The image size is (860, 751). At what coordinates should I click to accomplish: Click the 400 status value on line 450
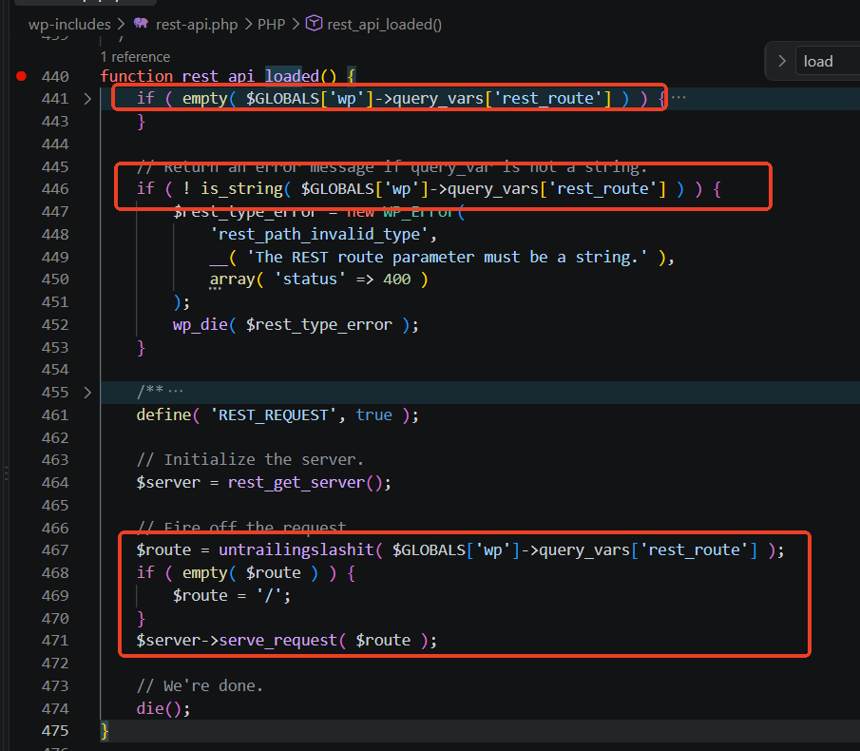(x=397, y=279)
